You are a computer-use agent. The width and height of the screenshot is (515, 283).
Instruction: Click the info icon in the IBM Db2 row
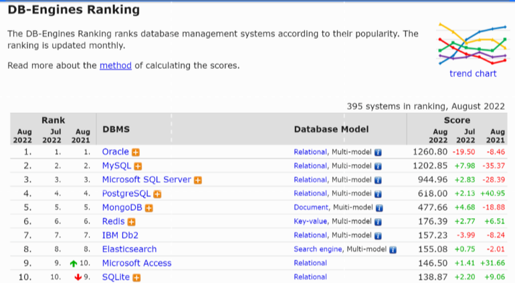tap(378, 235)
